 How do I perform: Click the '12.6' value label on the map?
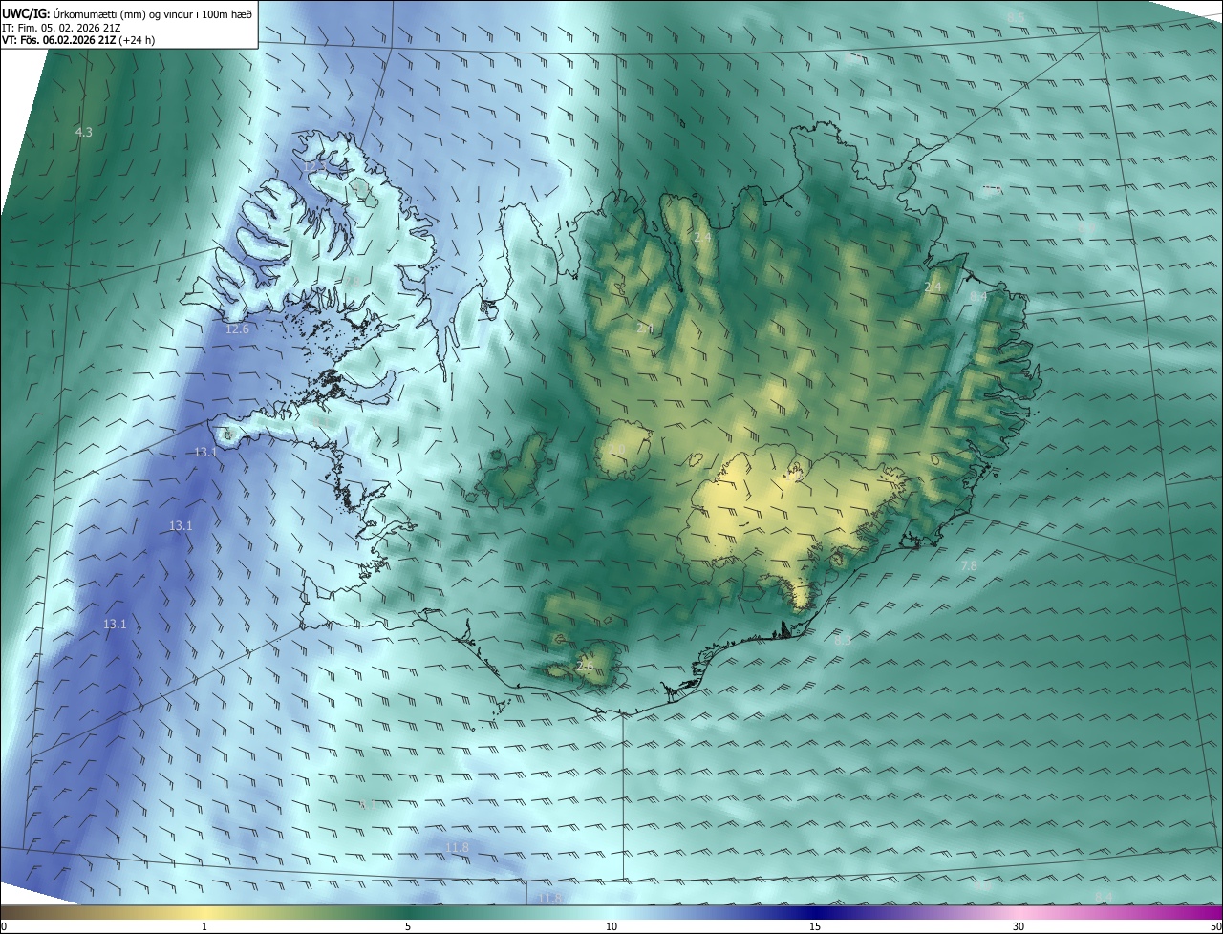(237, 329)
